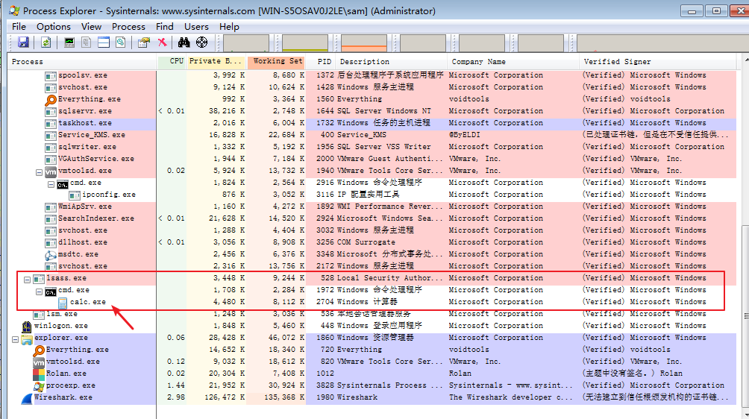Select the ipconfig.exe process row
Viewport: 749px width, 419px height.
click(x=372, y=195)
